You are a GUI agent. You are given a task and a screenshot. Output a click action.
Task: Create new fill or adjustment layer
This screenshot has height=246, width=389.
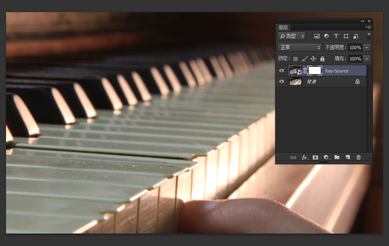(326, 157)
